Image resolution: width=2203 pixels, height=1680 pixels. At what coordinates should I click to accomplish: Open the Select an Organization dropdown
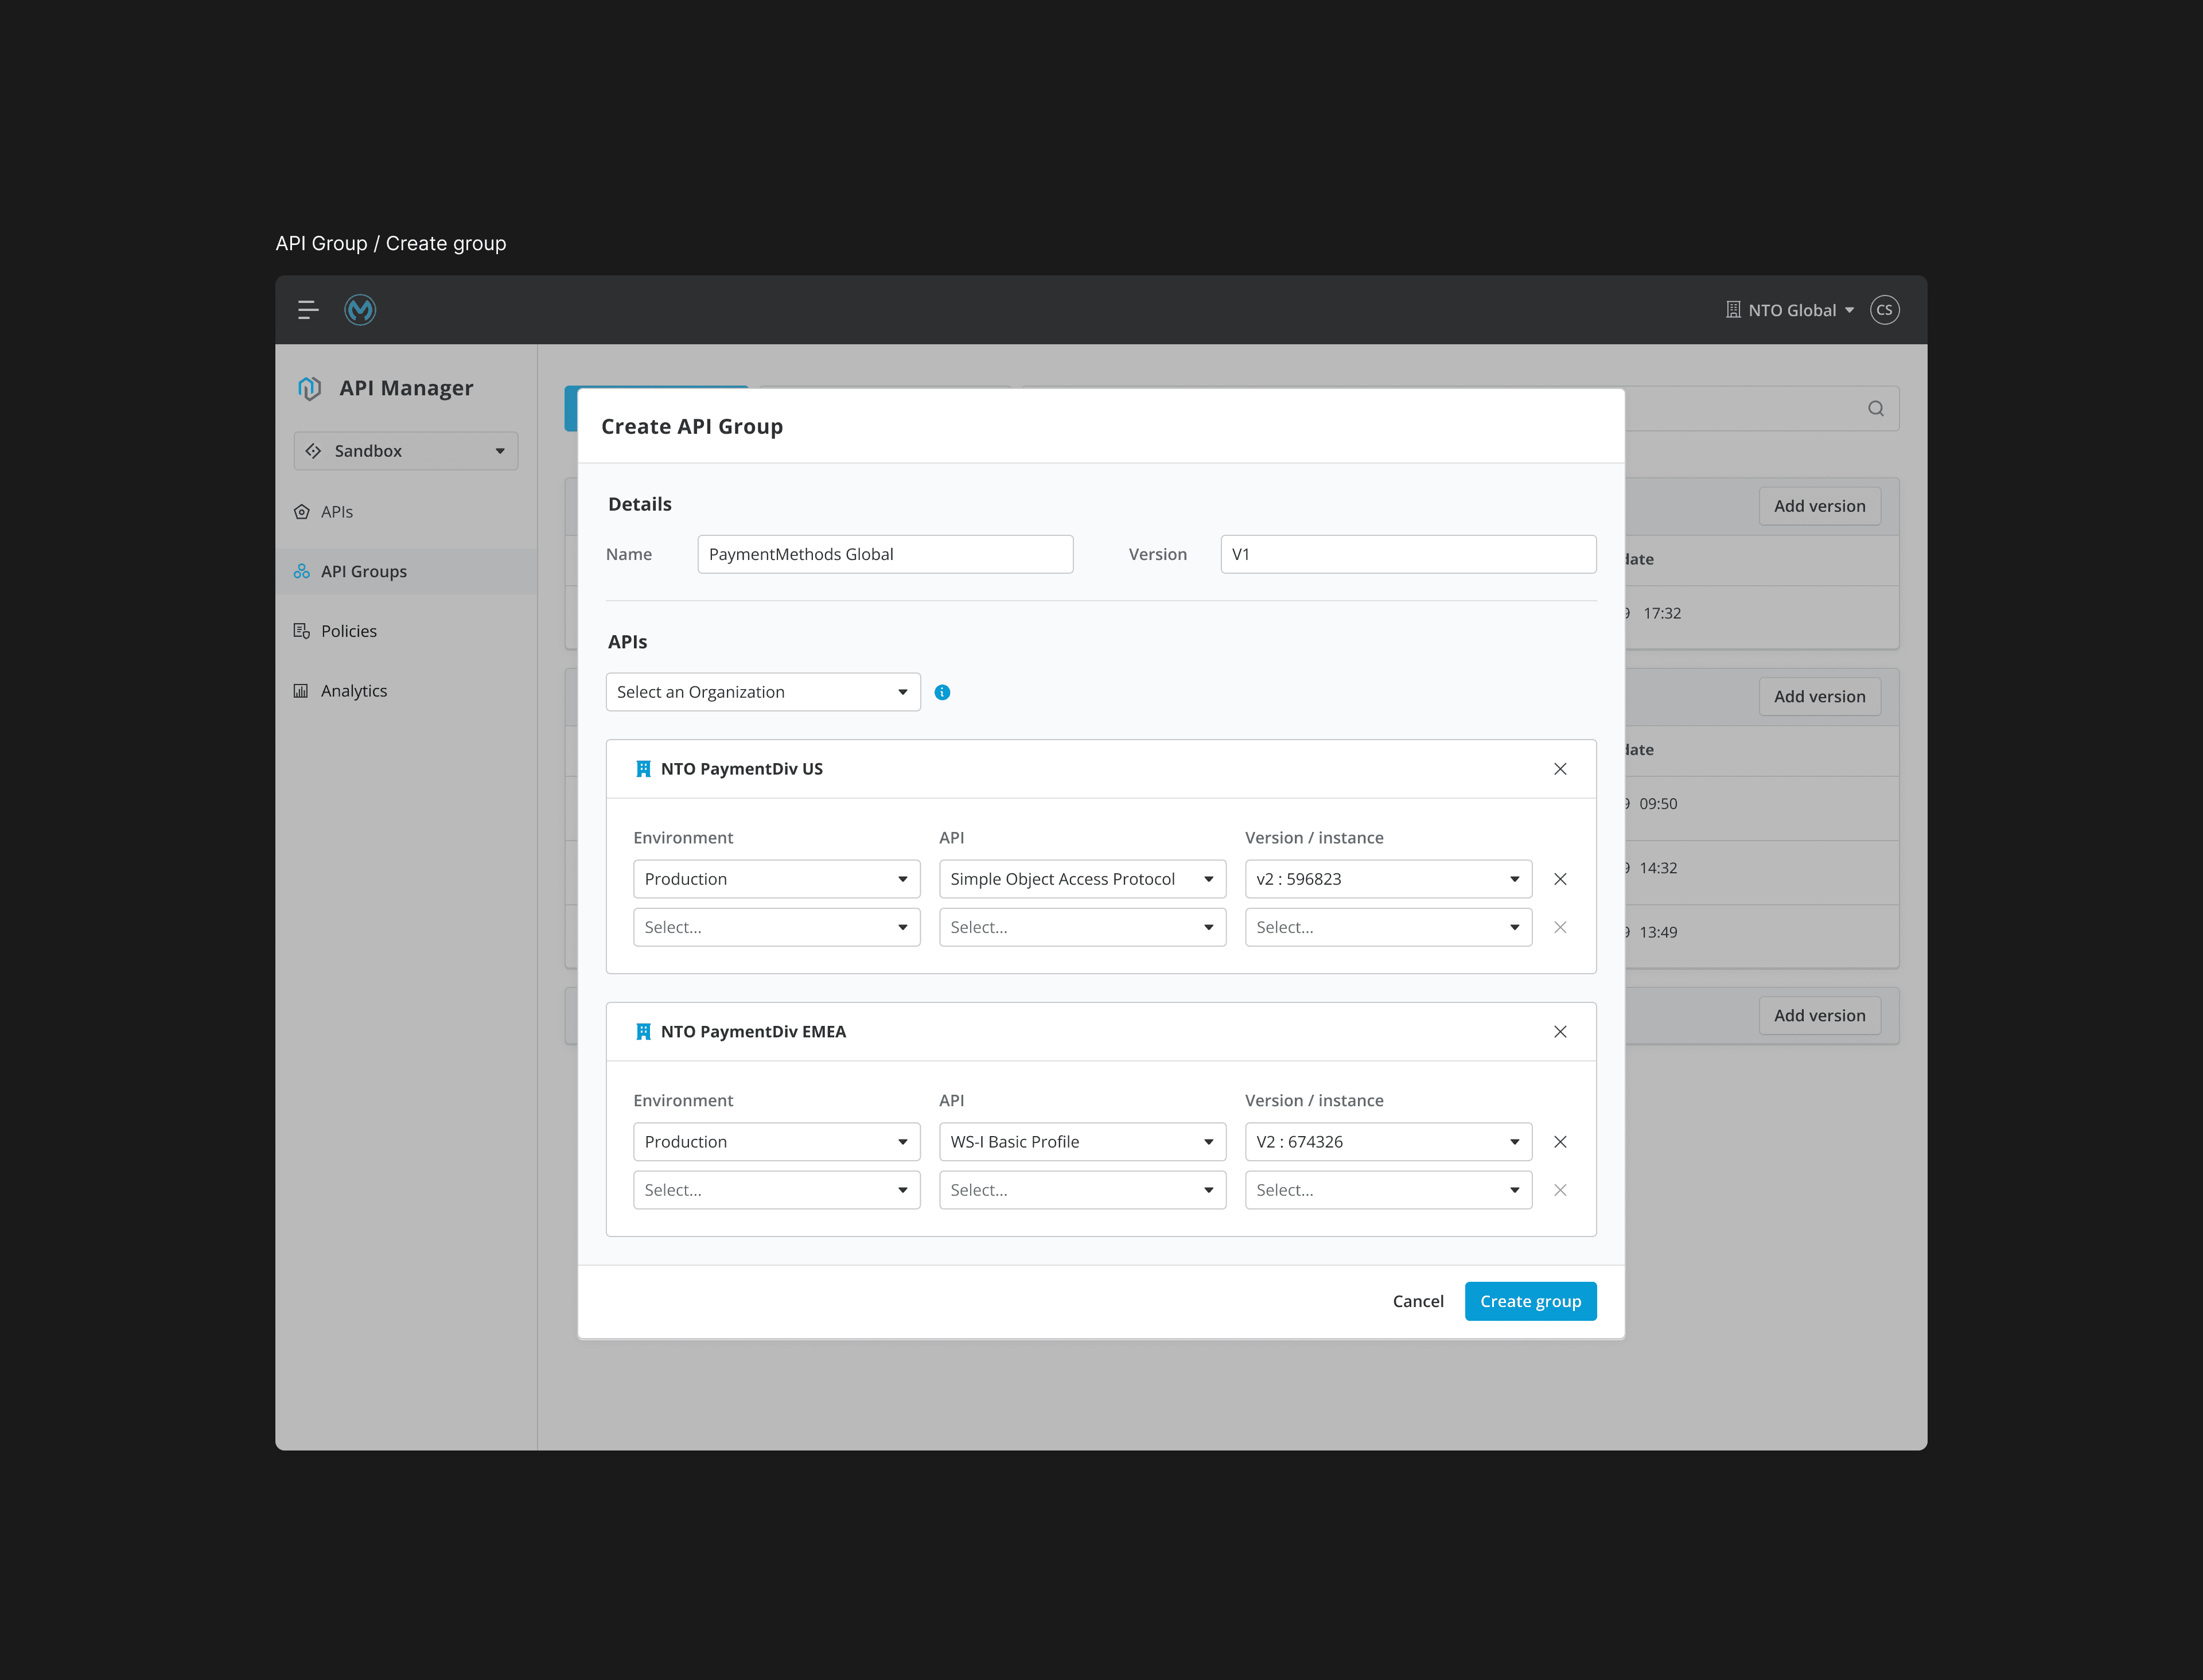click(762, 692)
